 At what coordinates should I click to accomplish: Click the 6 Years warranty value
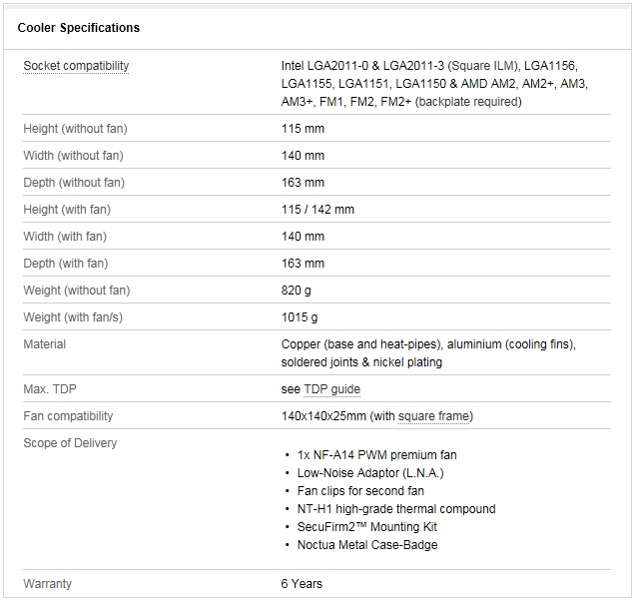[302, 584]
